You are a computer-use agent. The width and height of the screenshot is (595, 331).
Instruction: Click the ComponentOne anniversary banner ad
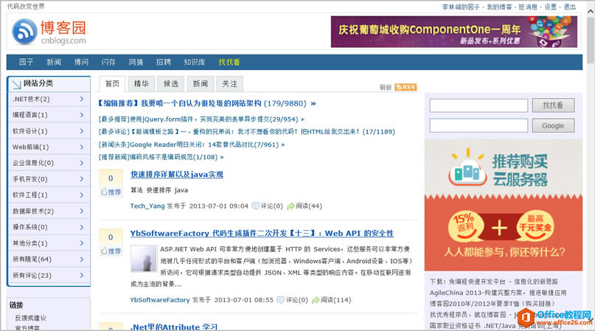tap(454, 32)
